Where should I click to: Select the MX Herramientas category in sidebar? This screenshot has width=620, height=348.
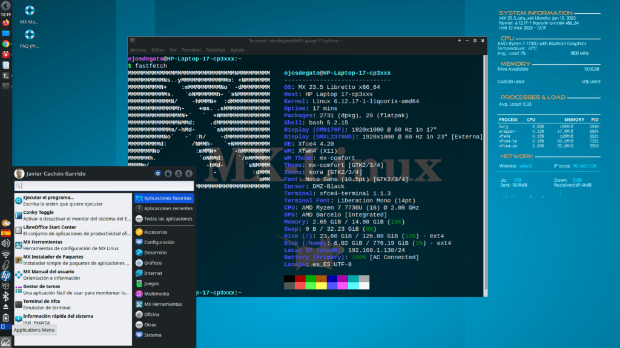163,304
